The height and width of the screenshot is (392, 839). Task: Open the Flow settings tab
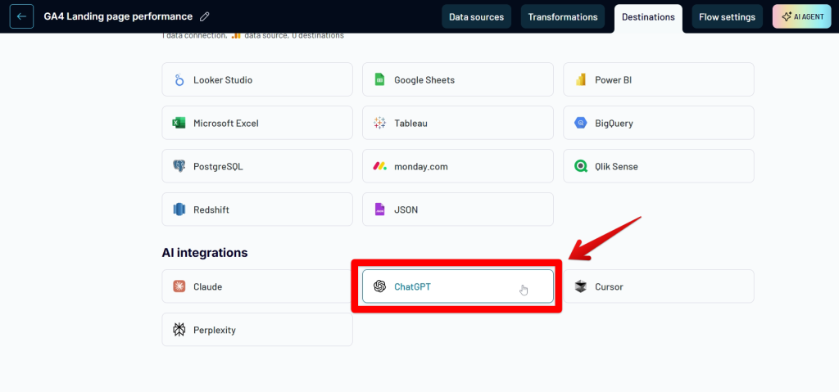727,16
